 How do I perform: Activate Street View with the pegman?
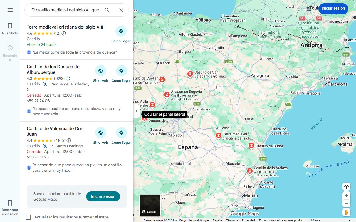point(346,212)
